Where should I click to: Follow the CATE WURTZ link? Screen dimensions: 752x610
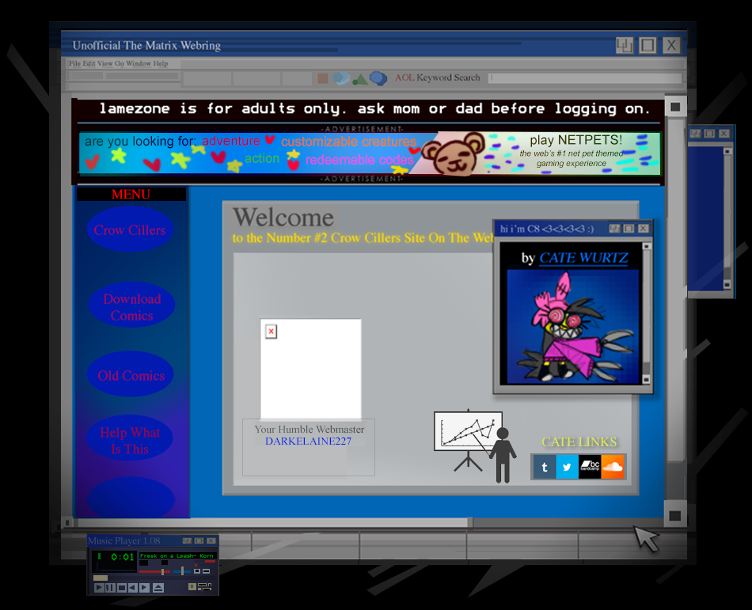pyautogui.click(x=583, y=258)
